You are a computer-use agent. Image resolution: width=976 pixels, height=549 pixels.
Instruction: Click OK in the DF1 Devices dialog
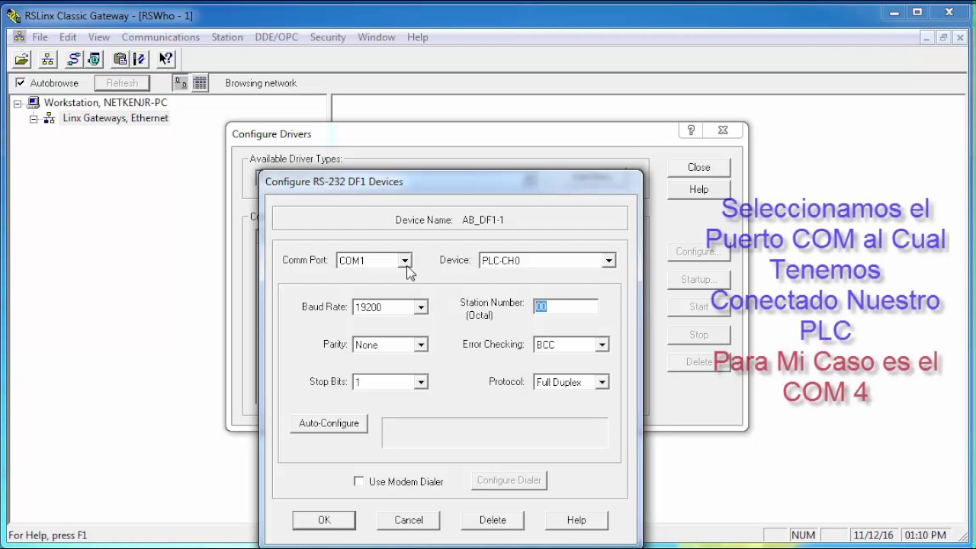click(324, 520)
